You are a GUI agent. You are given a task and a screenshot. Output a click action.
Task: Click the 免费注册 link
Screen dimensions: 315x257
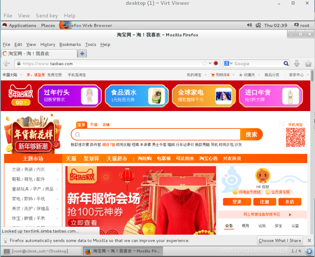coord(54,75)
